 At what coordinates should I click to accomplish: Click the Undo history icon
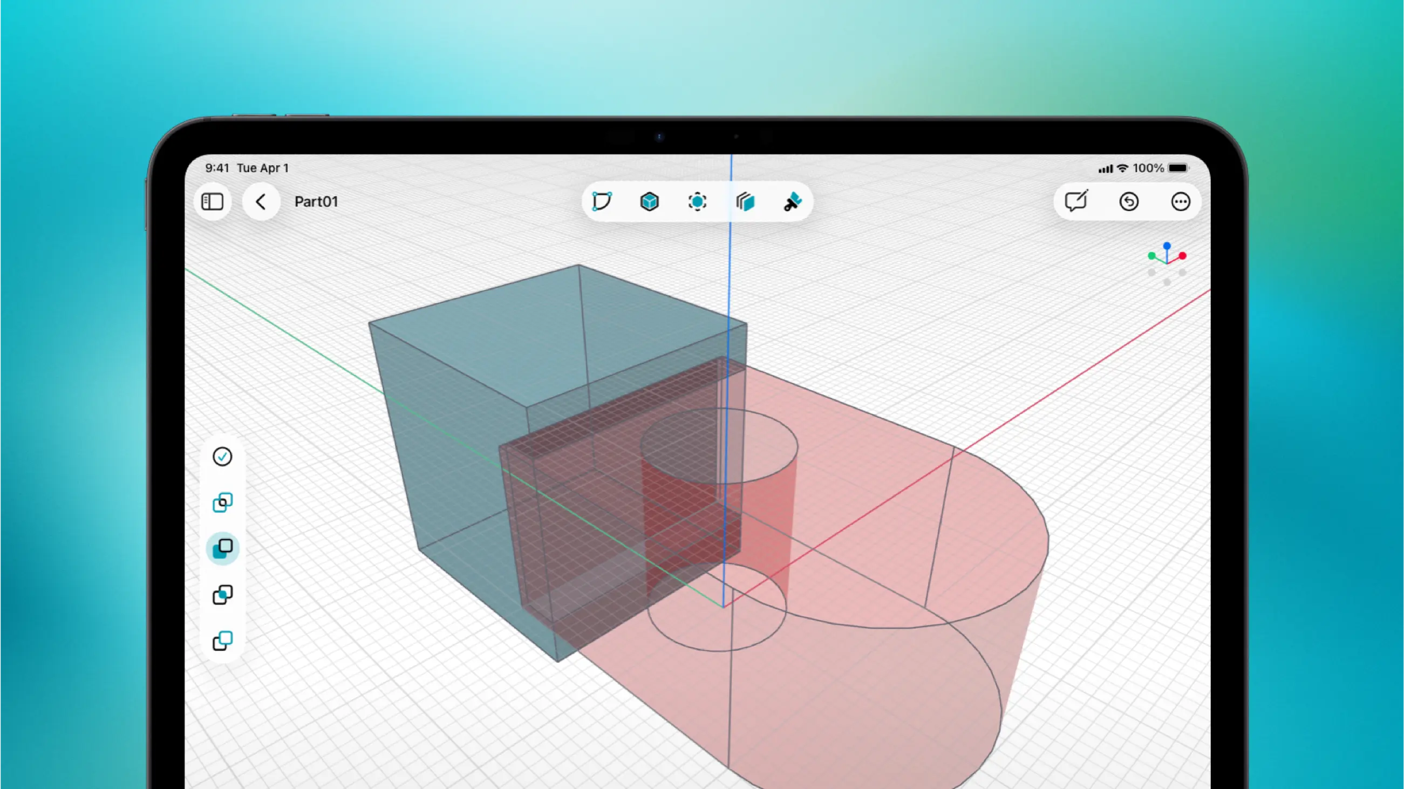point(1129,202)
